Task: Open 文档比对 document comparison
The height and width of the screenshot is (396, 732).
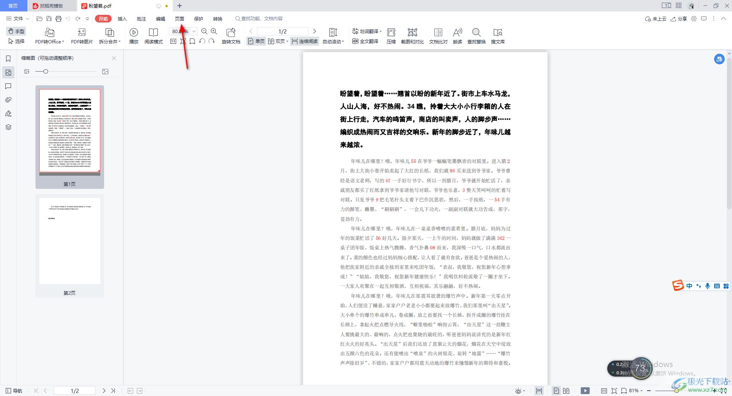Action: (x=438, y=36)
